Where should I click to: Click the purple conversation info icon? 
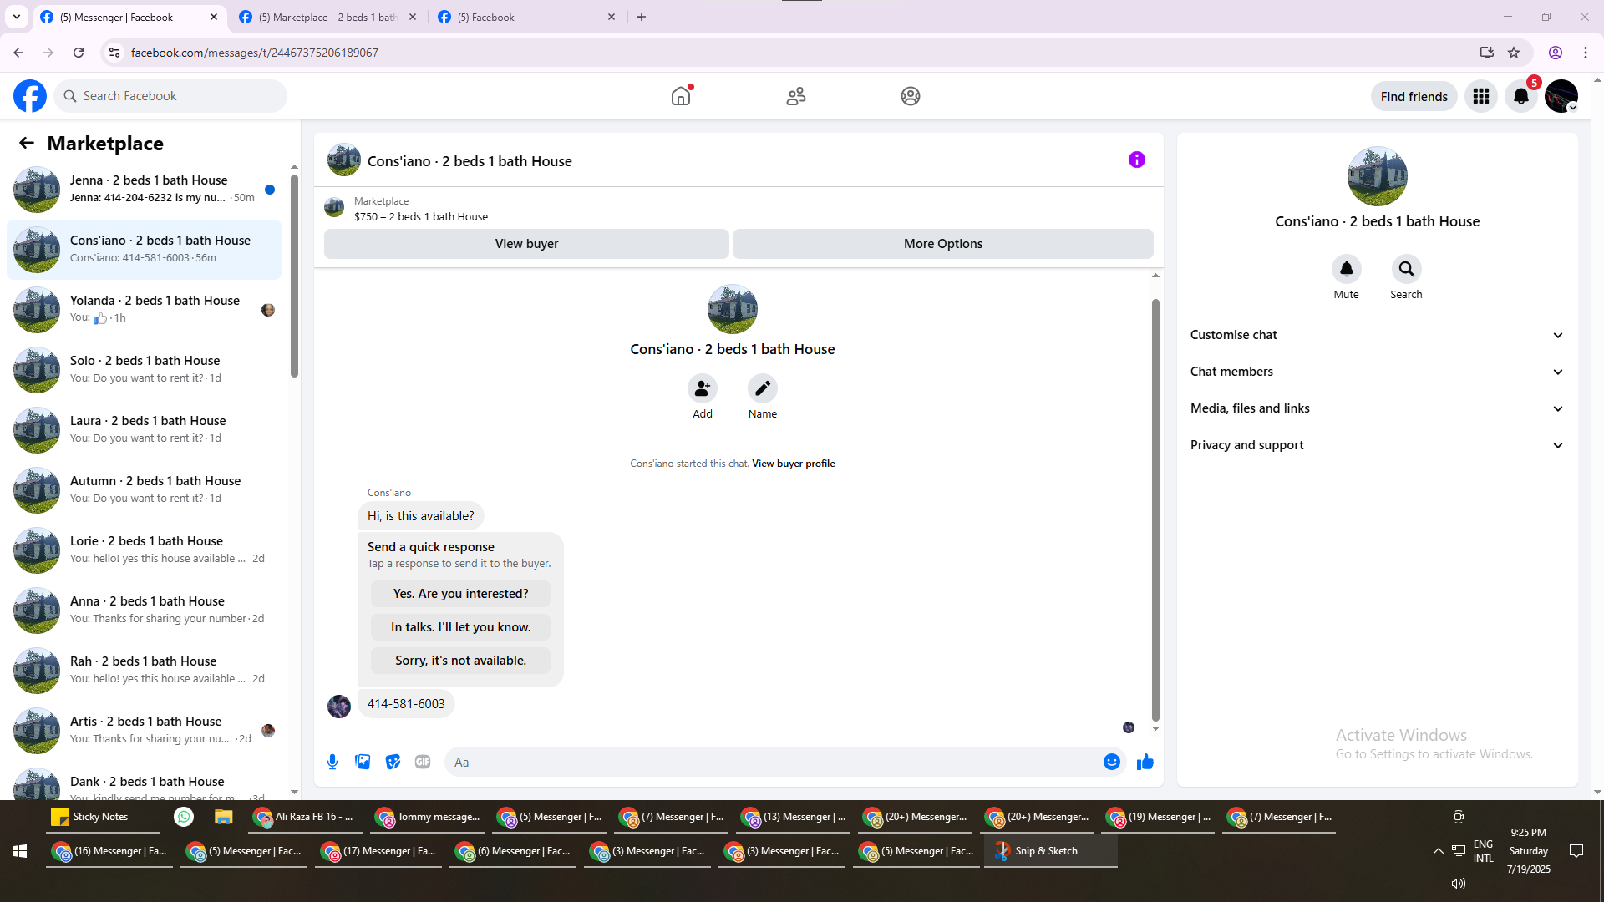pos(1136,160)
